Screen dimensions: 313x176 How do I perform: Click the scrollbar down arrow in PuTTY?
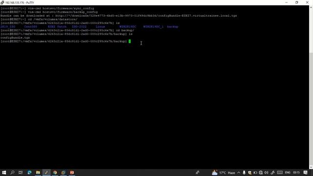(x=311, y=167)
